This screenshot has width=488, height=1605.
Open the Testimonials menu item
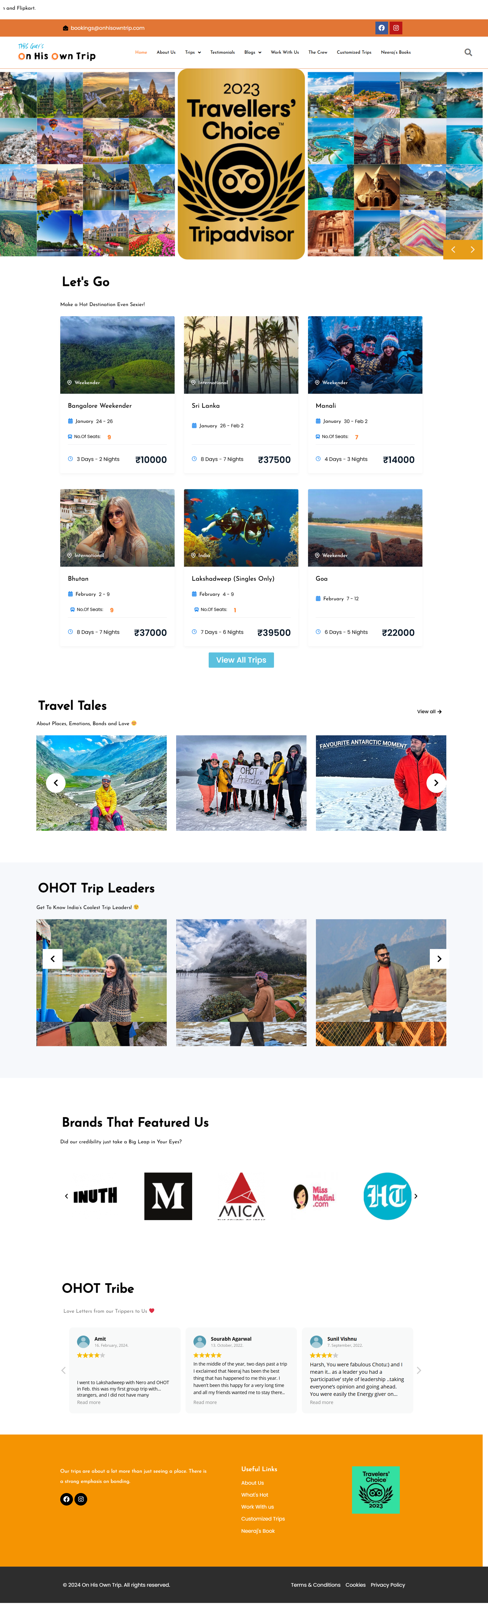point(222,52)
